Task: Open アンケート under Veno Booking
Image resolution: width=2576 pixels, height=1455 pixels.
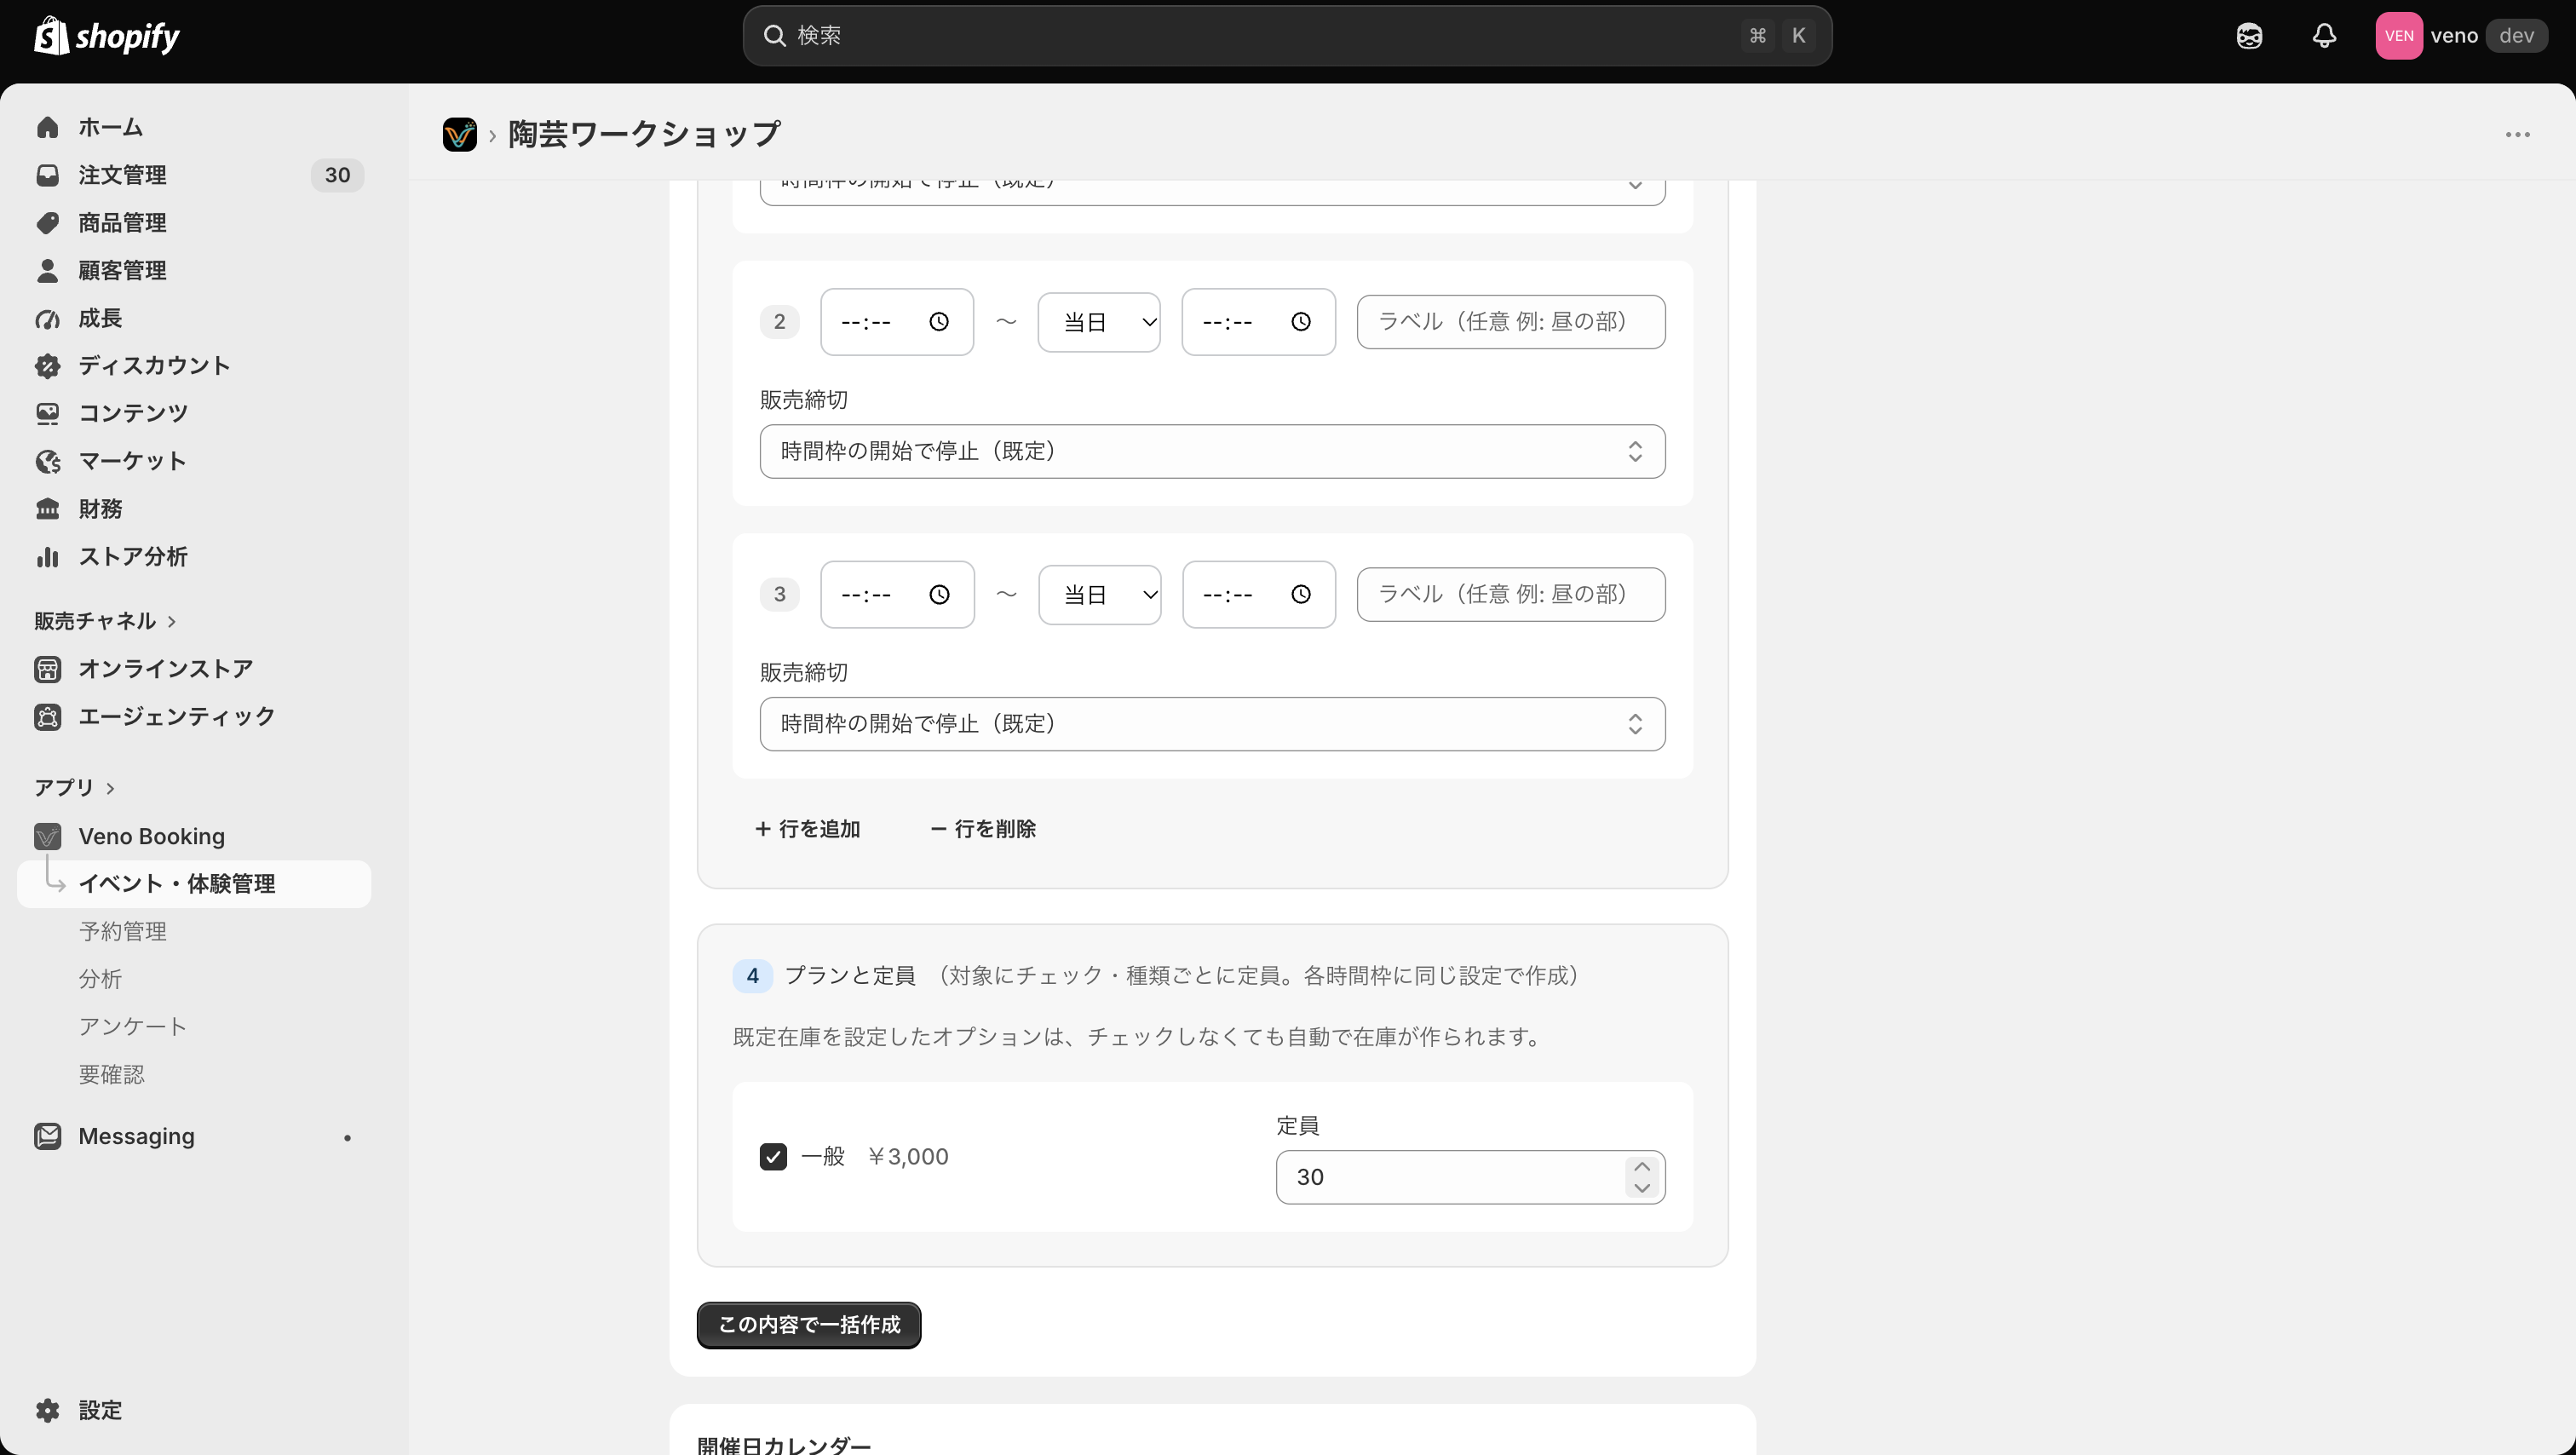Action: (133, 1027)
